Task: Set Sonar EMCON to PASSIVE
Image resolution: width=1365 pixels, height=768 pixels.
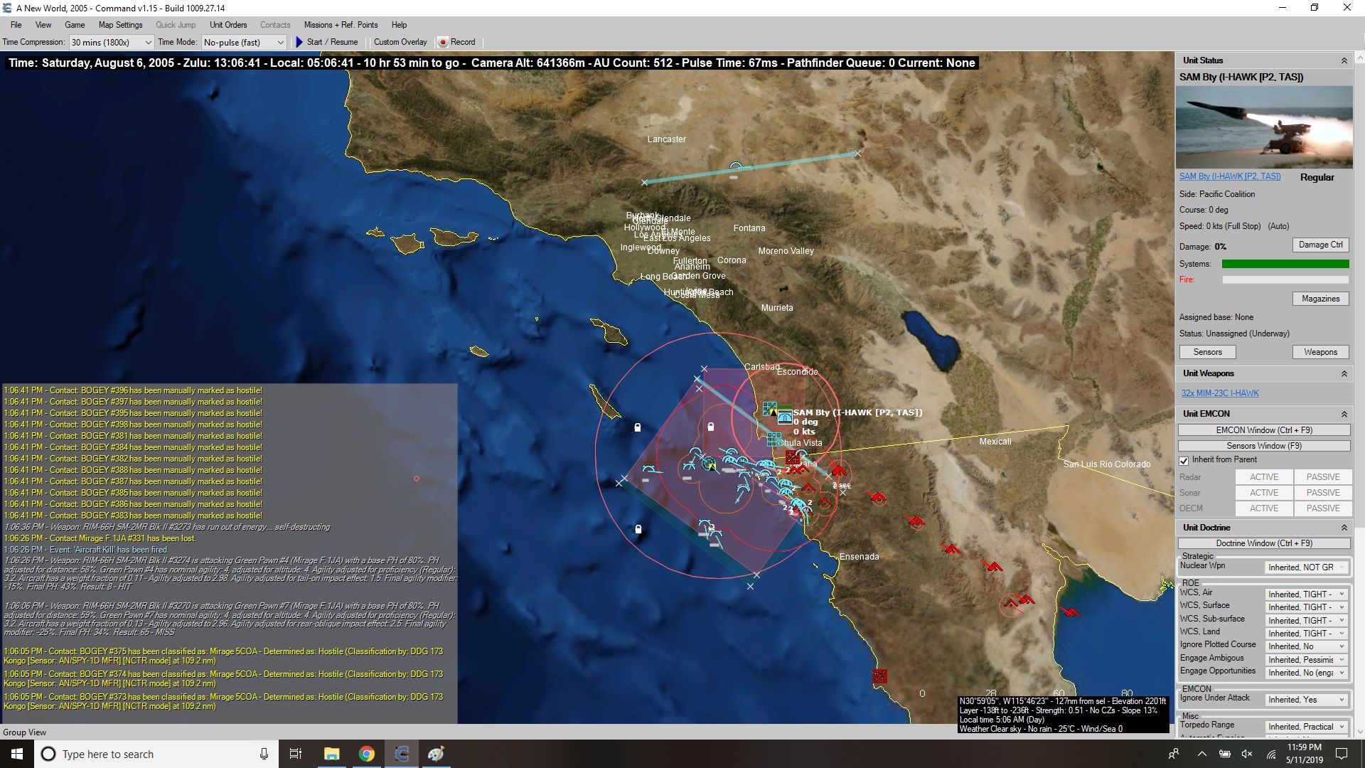Action: (x=1322, y=493)
